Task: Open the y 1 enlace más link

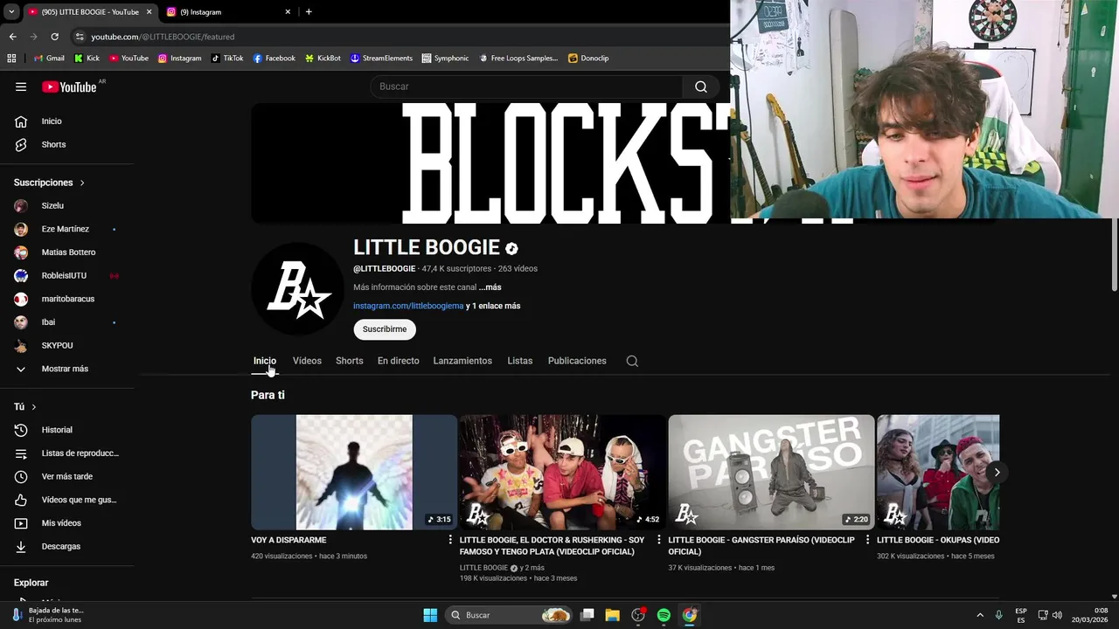Action: point(493,306)
